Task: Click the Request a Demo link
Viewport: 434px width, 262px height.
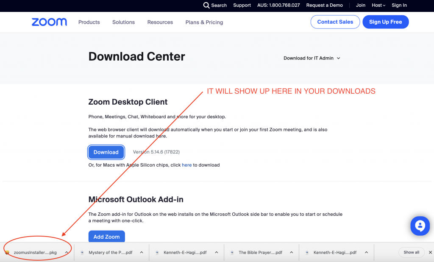Action: coord(324,5)
